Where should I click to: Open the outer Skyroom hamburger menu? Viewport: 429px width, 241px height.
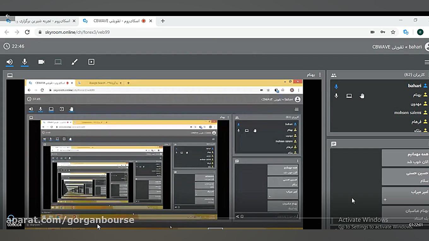(x=426, y=62)
